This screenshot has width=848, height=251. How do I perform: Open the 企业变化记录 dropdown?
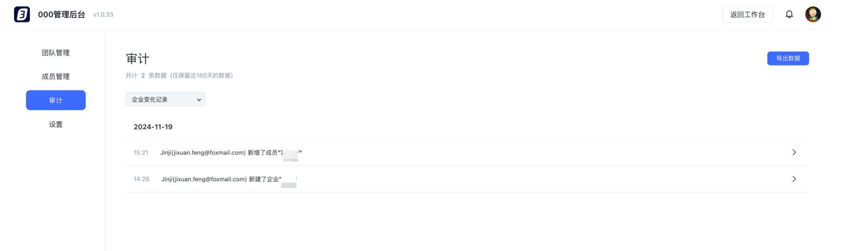coord(166,99)
